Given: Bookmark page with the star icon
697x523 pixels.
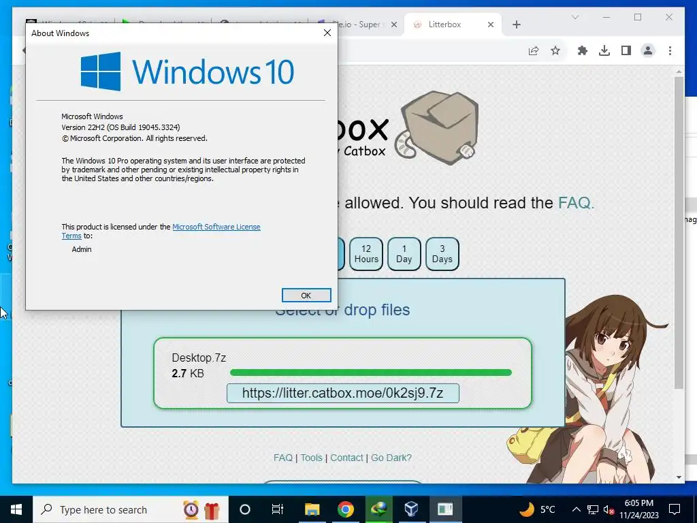Looking at the screenshot, I should coord(555,50).
